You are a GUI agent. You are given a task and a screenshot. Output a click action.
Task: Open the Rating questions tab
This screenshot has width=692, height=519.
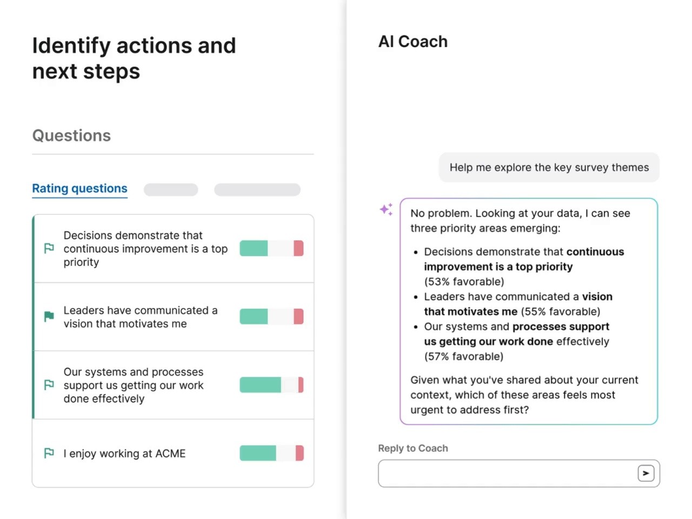click(x=79, y=189)
